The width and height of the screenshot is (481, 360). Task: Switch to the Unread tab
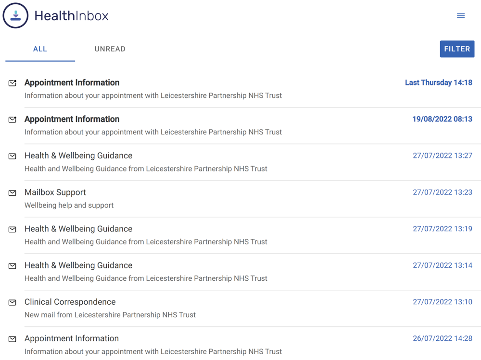[x=110, y=49]
